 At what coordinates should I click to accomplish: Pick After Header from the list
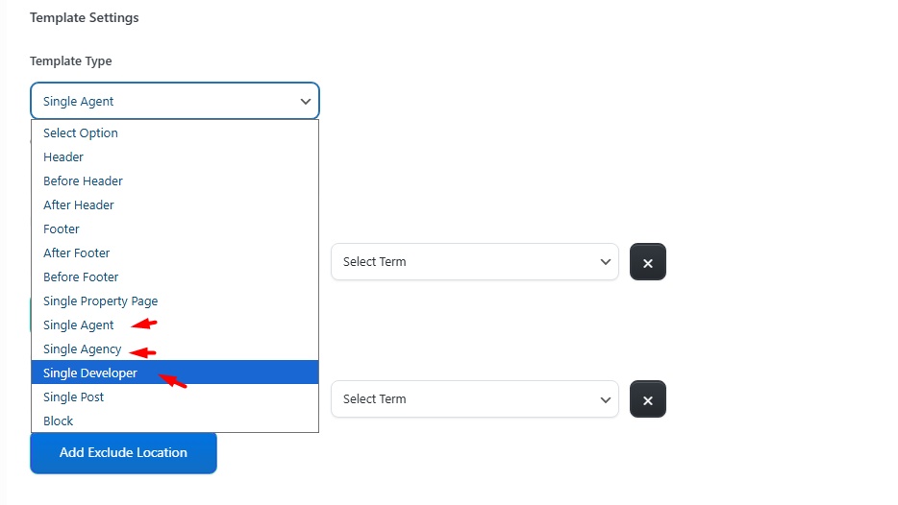pos(79,205)
